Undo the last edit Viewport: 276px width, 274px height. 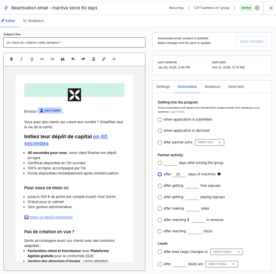pyautogui.click(x=73, y=59)
